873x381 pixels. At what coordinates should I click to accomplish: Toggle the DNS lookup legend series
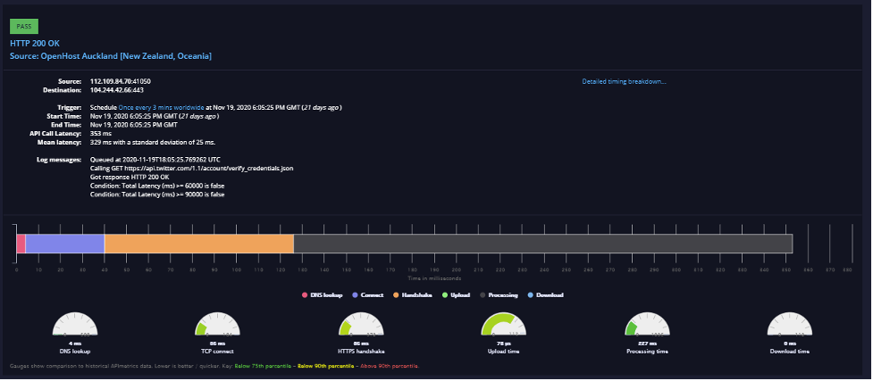(x=323, y=294)
